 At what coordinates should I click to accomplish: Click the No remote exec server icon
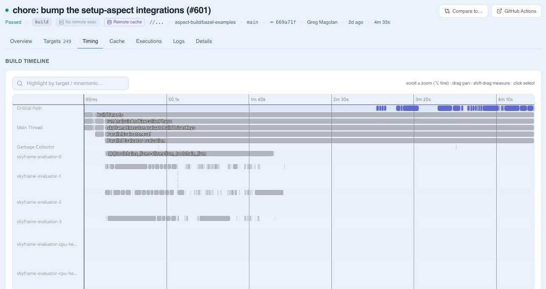(62, 22)
